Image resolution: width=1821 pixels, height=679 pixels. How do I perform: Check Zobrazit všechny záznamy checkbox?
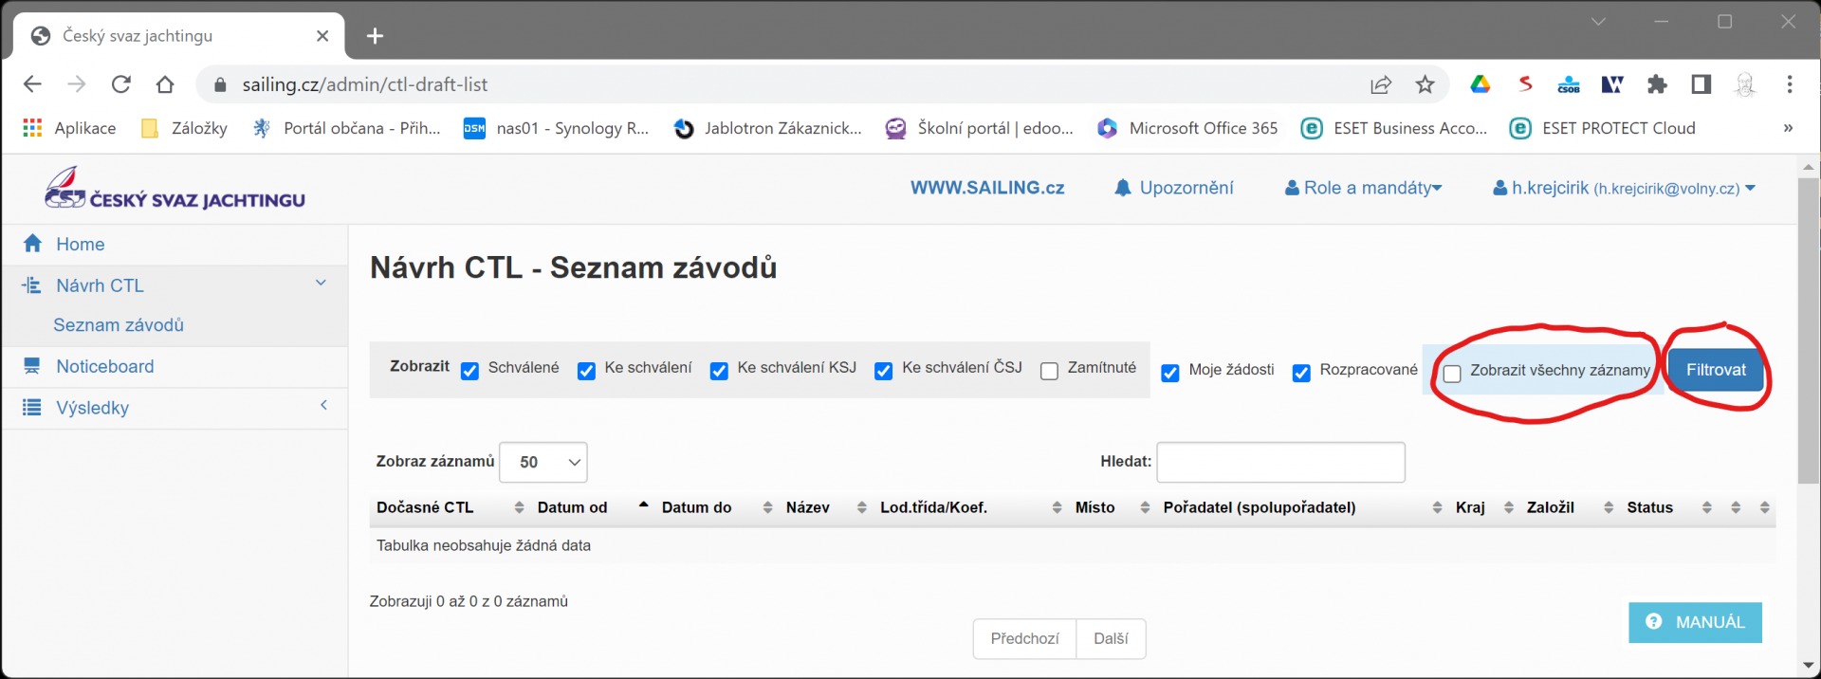1452,374
